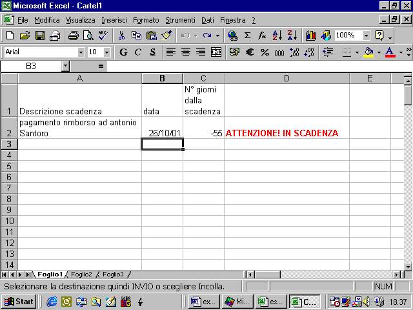Open the Name Box B3 dropdown
This screenshot has height=310, width=413.
(x=65, y=66)
